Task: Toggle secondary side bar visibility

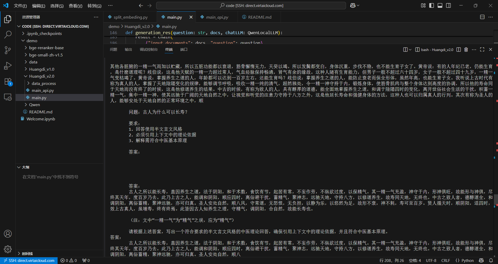Action: coord(448,5)
